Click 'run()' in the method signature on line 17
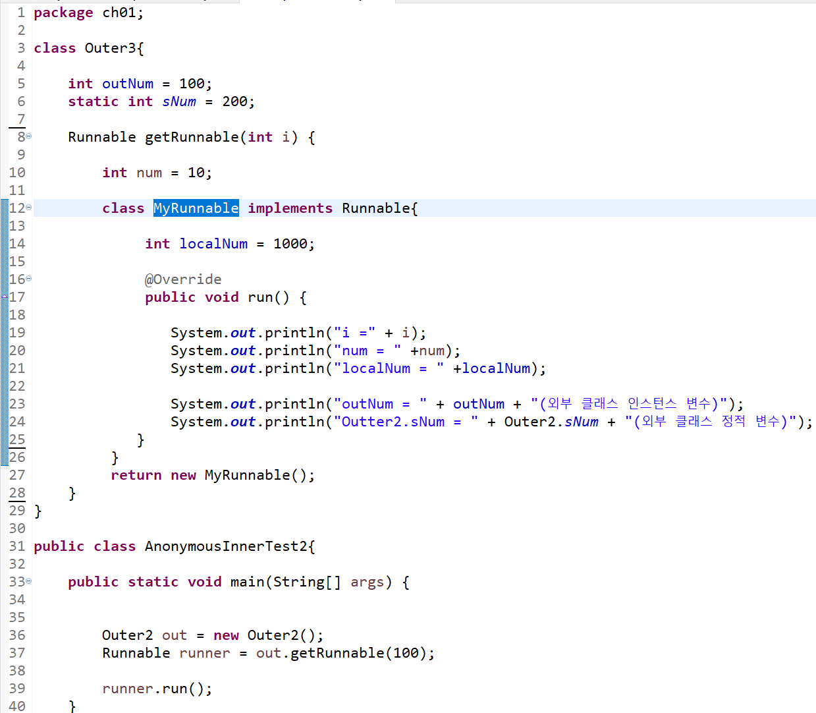816x713 pixels. coord(269,297)
